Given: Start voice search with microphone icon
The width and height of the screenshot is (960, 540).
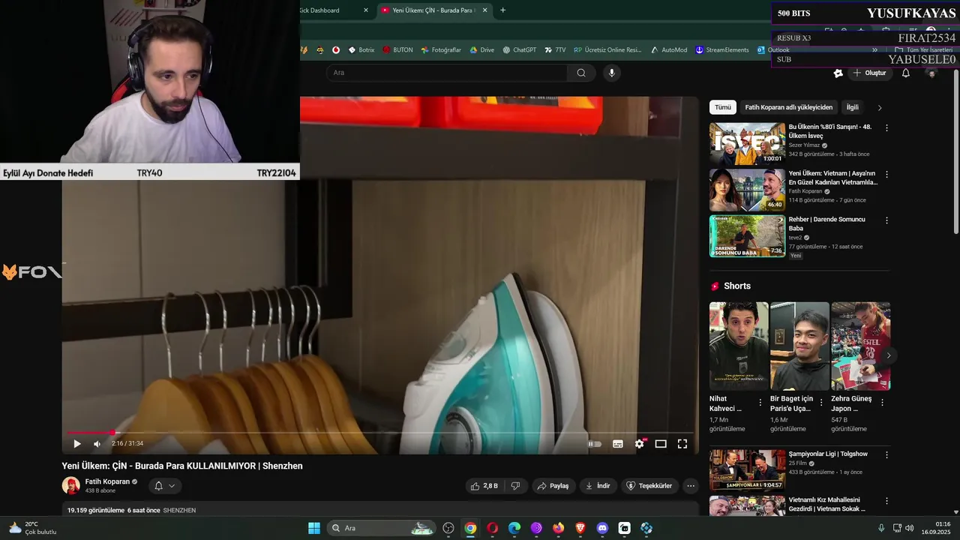Looking at the screenshot, I should point(612,73).
